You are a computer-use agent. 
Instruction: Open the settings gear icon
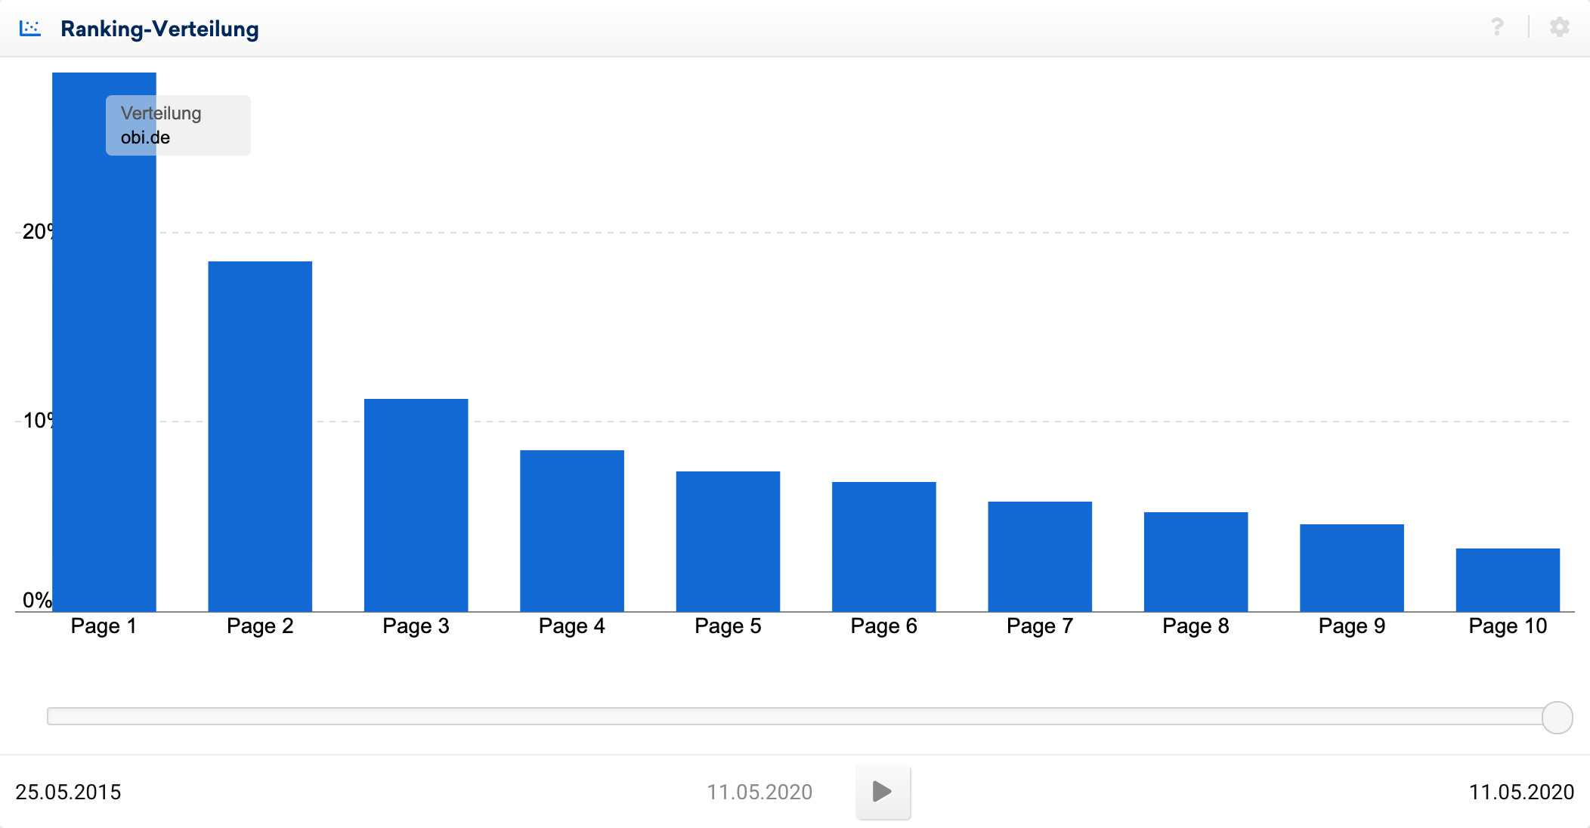[x=1560, y=27]
